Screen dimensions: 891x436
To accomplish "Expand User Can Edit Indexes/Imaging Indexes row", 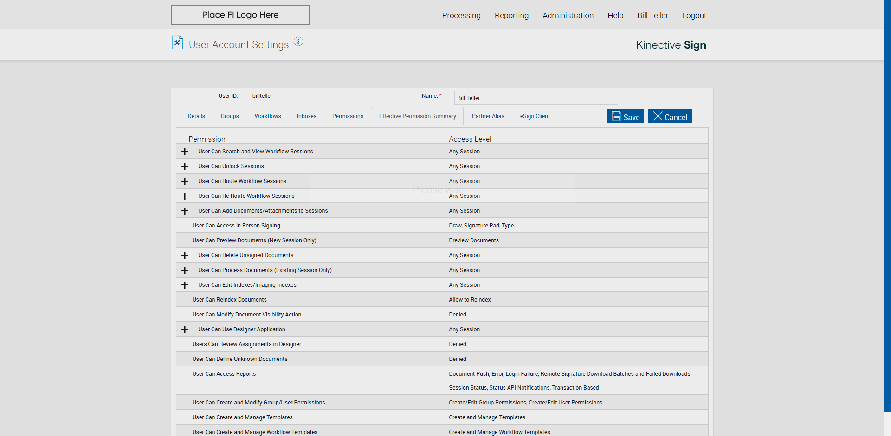I will pyautogui.click(x=185, y=285).
